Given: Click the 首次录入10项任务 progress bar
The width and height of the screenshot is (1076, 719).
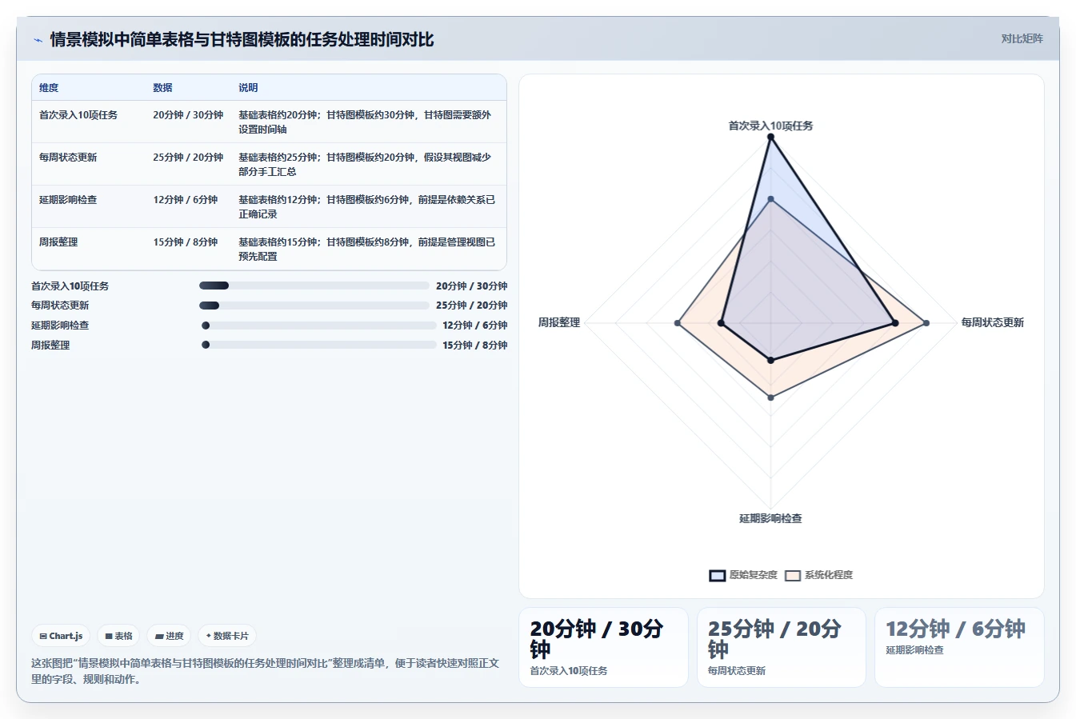Looking at the screenshot, I should 314,286.
